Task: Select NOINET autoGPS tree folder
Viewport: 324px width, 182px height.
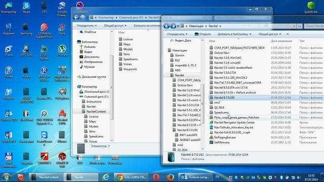Action: [190, 140]
